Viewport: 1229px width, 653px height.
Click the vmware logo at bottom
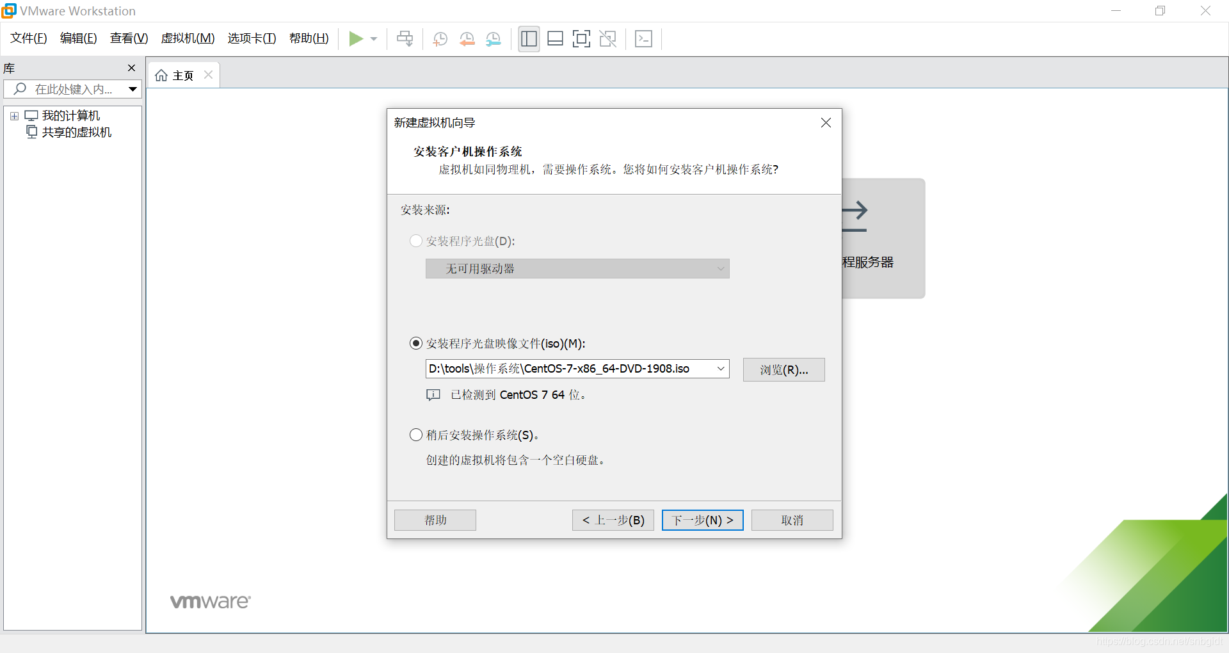211,601
